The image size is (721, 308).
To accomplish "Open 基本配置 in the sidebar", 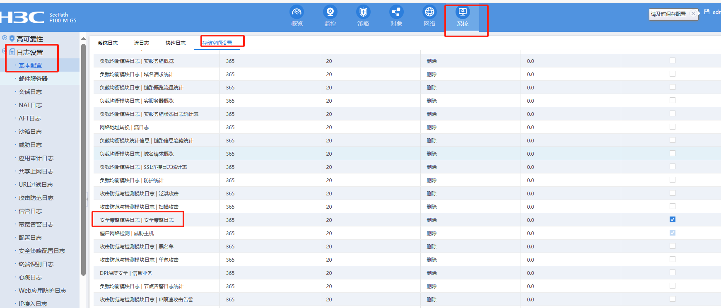I will (x=30, y=65).
